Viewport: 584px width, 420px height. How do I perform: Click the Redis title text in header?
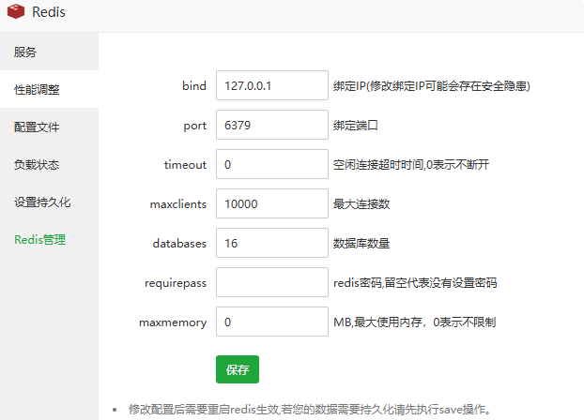pyautogui.click(x=49, y=13)
